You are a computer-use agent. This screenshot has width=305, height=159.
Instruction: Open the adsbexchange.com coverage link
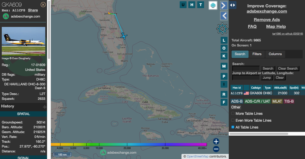(267, 11)
